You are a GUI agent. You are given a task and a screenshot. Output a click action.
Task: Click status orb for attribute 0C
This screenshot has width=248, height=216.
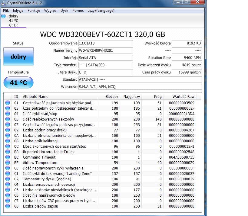8,147
